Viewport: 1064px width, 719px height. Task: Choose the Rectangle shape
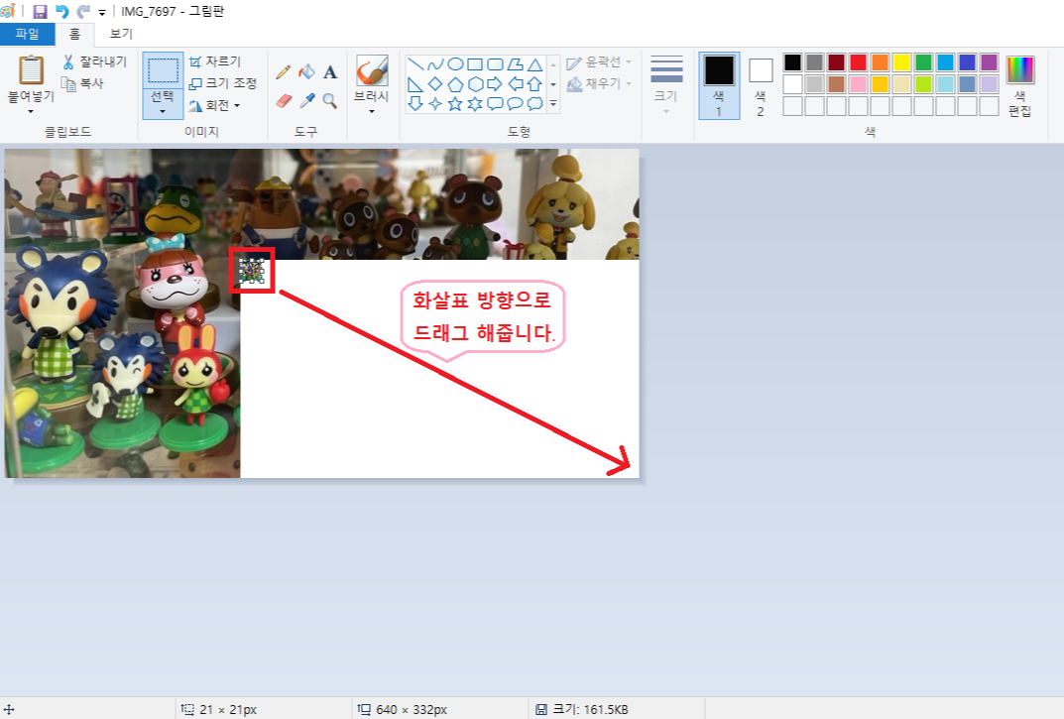tap(475, 64)
